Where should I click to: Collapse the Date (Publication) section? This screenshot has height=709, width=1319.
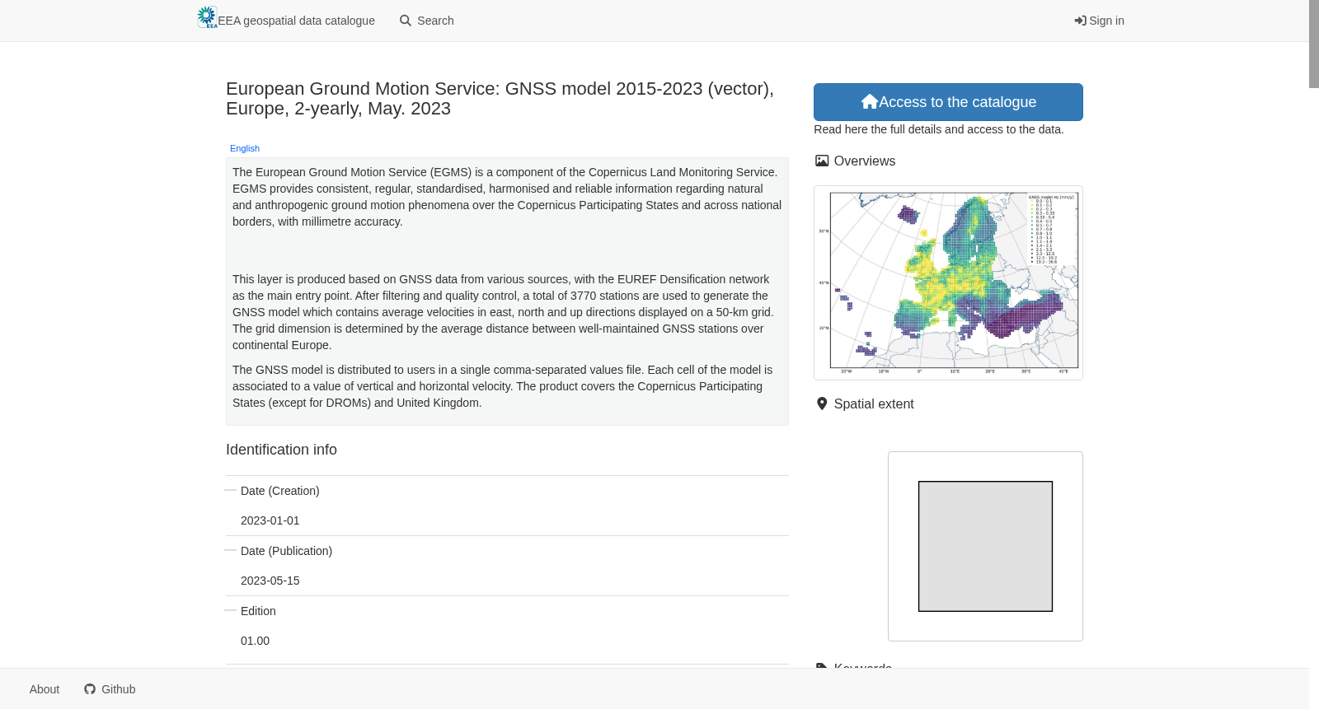[x=231, y=550]
